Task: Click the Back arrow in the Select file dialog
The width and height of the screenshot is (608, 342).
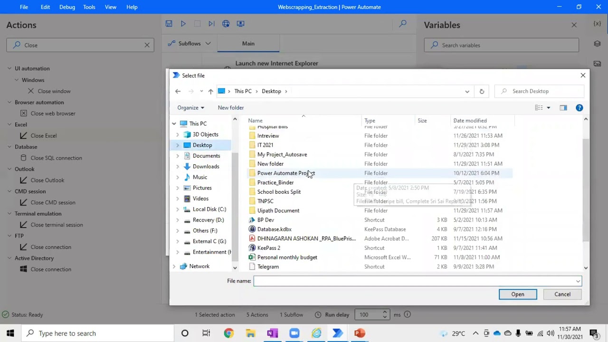Action: [x=178, y=91]
